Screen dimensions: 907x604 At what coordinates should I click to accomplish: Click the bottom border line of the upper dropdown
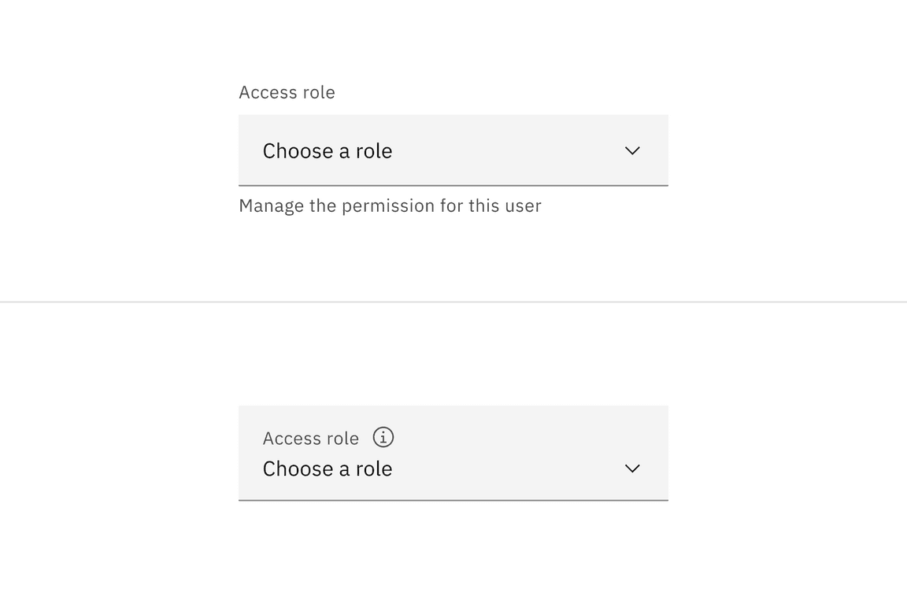click(453, 186)
